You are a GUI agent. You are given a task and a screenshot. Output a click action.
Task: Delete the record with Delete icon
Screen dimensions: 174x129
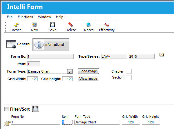pyautogui.click(x=71, y=25)
